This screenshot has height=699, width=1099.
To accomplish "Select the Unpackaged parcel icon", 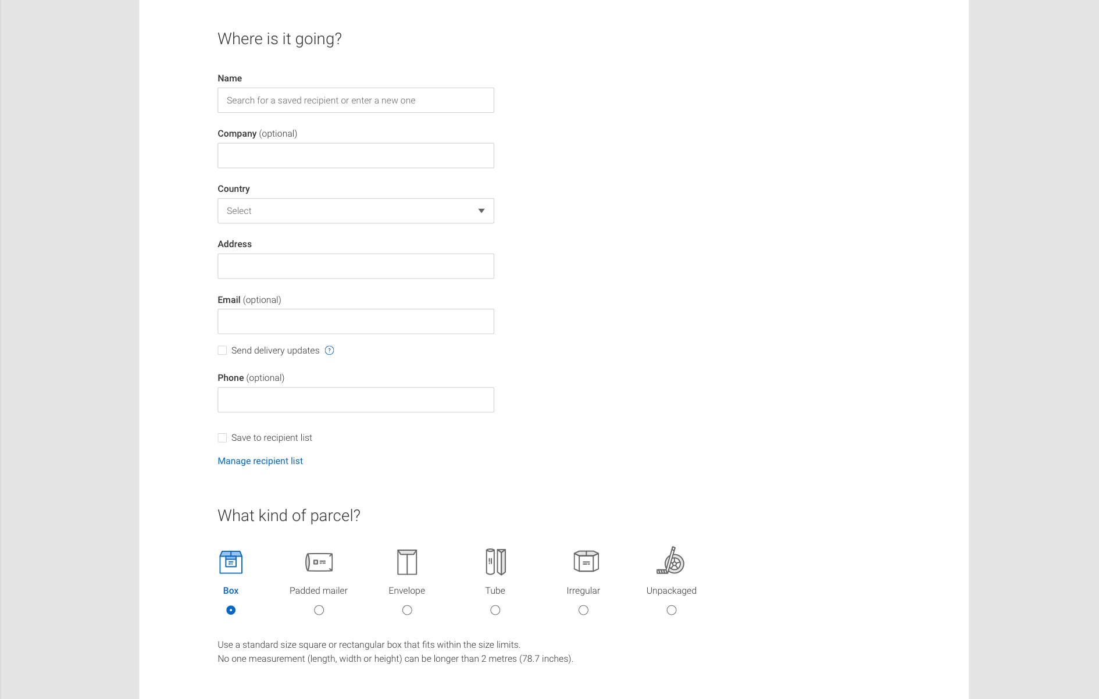I will pyautogui.click(x=671, y=562).
